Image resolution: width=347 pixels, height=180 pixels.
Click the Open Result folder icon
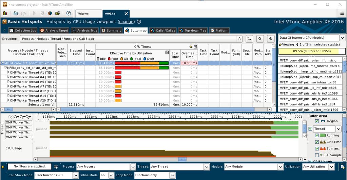pos(58,13)
